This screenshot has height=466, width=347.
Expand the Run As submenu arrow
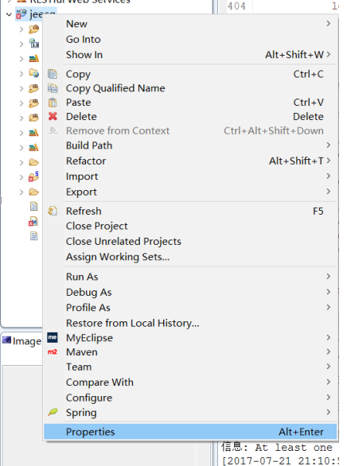[328, 277]
